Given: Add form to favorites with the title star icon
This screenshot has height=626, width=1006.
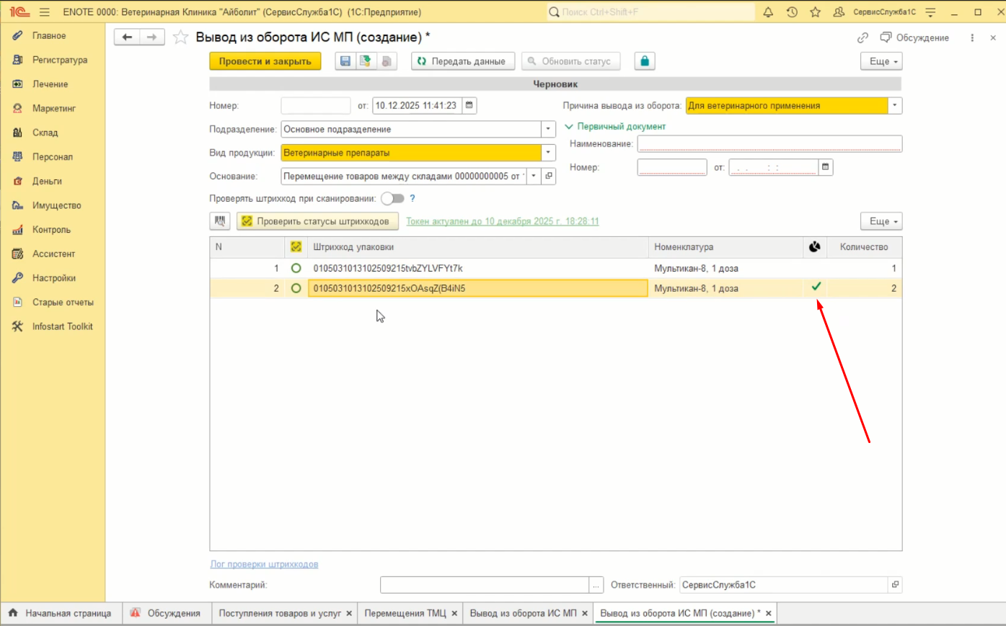Looking at the screenshot, I should click(x=181, y=37).
